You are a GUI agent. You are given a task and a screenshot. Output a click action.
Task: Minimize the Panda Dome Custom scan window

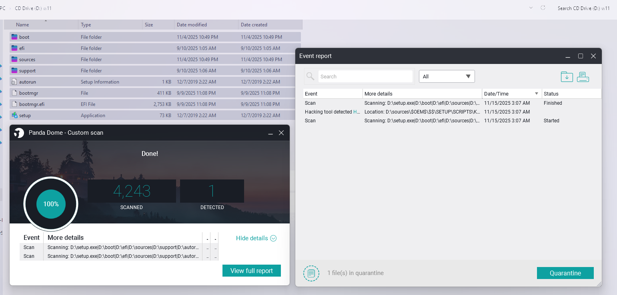pos(270,133)
